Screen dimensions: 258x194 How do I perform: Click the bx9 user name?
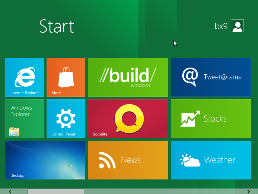[x=221, y=26]
